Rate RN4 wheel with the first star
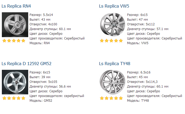Image resolution: width=185 pixels, height=114 pixels. pyautogui.click(x=4, y=41)
